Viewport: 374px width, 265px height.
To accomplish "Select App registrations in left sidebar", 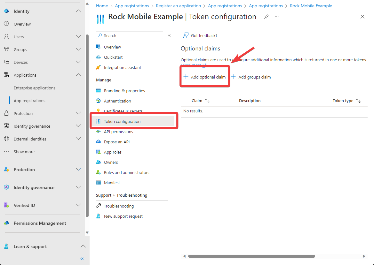I will coord(29,101).
